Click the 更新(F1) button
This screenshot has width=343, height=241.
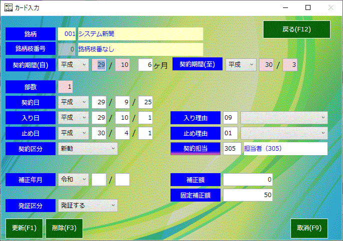click(24, 228)
